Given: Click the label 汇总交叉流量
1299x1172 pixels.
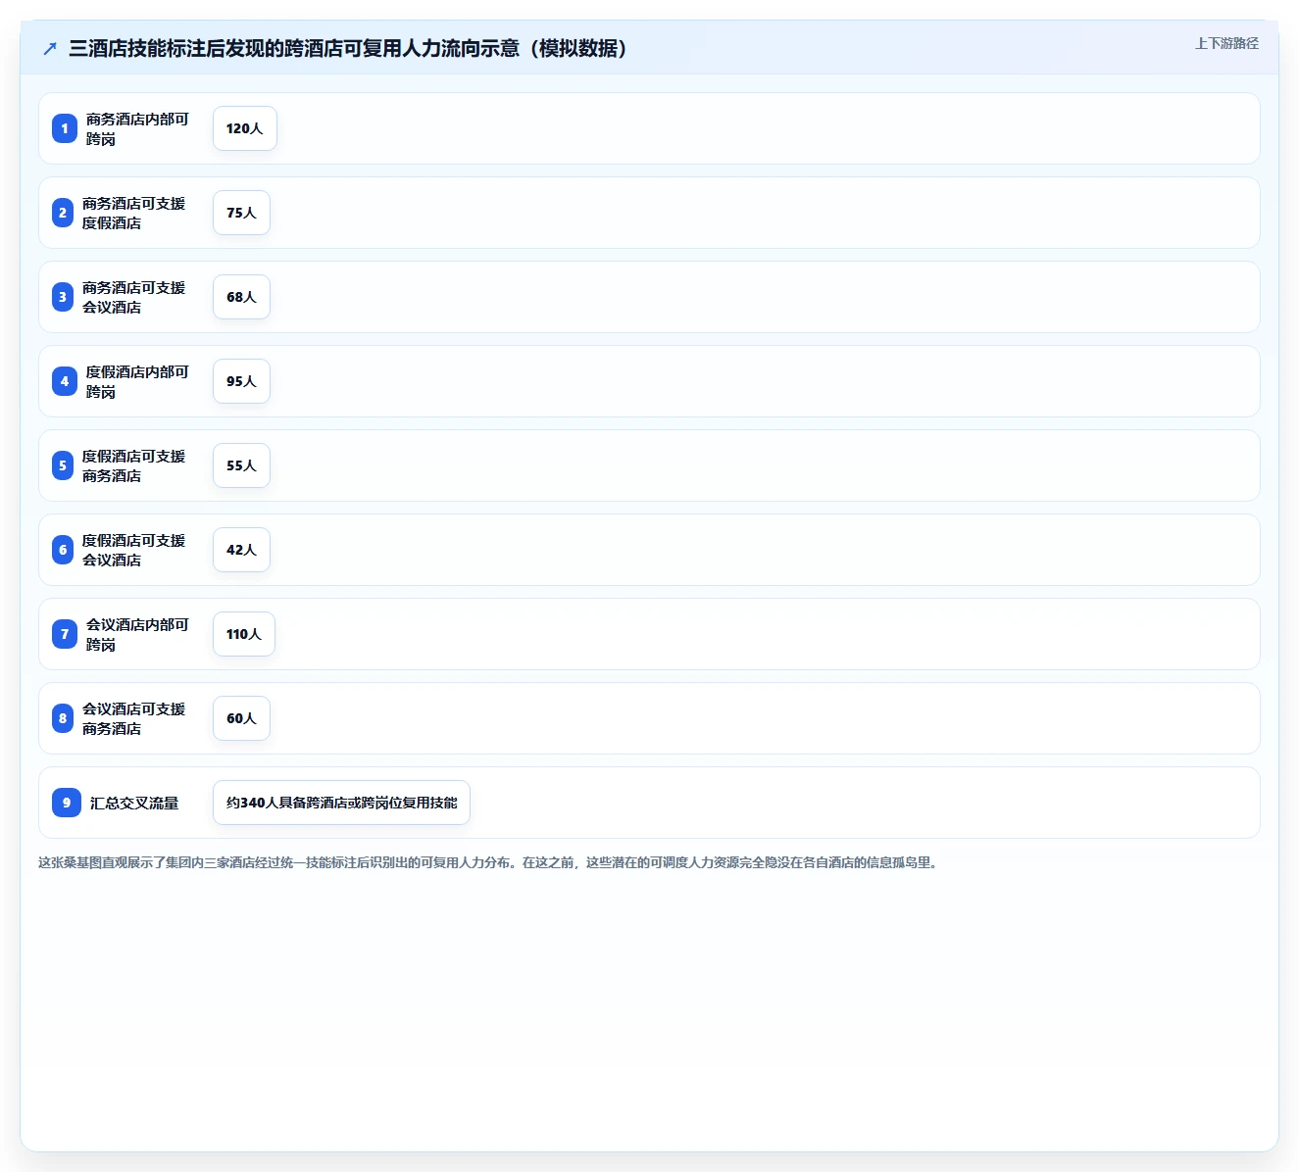Looking at the screenshot, I should pos(134,803).
